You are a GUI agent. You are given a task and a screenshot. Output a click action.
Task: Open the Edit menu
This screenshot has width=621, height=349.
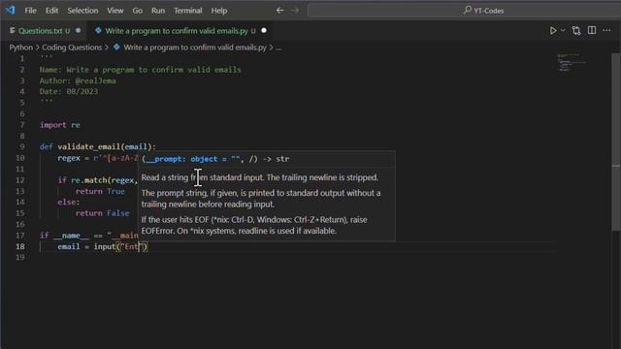(x=51, y=11)
